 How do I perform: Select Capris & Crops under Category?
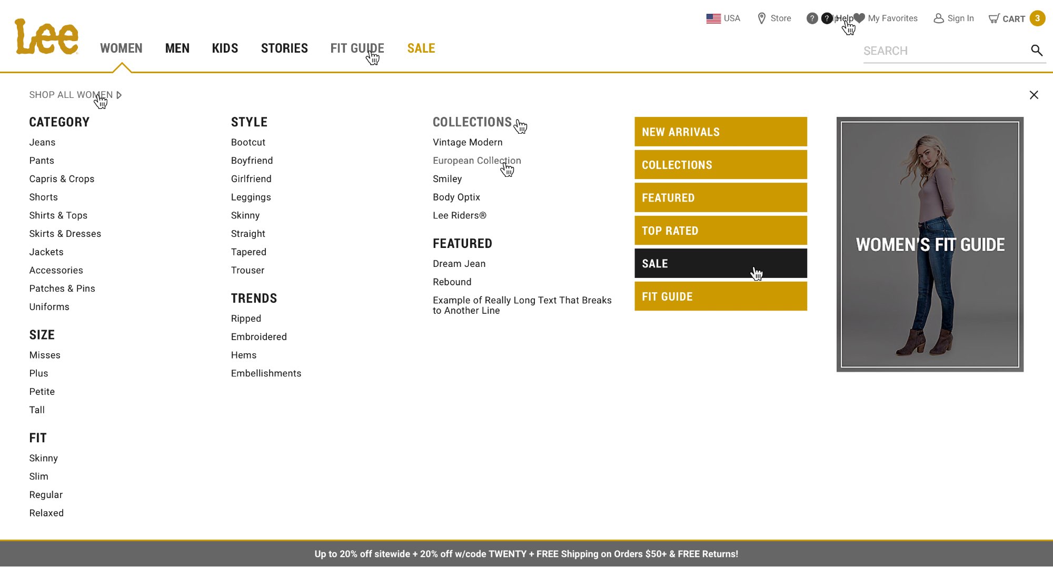[x=62, y=179]
